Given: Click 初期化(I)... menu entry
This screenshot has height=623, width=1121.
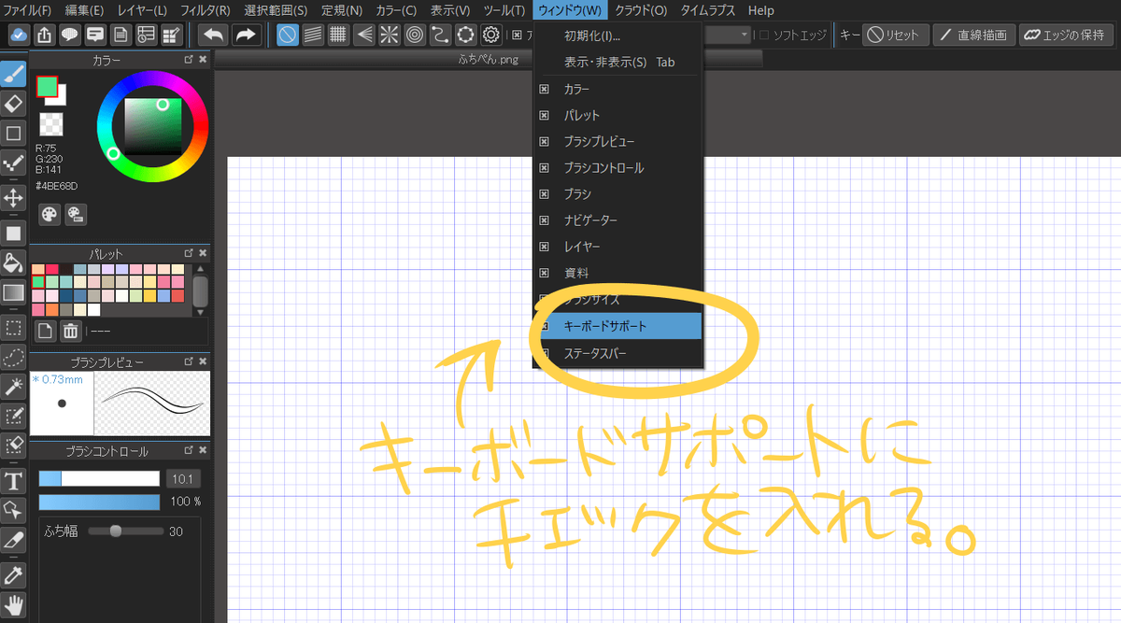Looking at the screenshot, I should [x=617, y=35].
